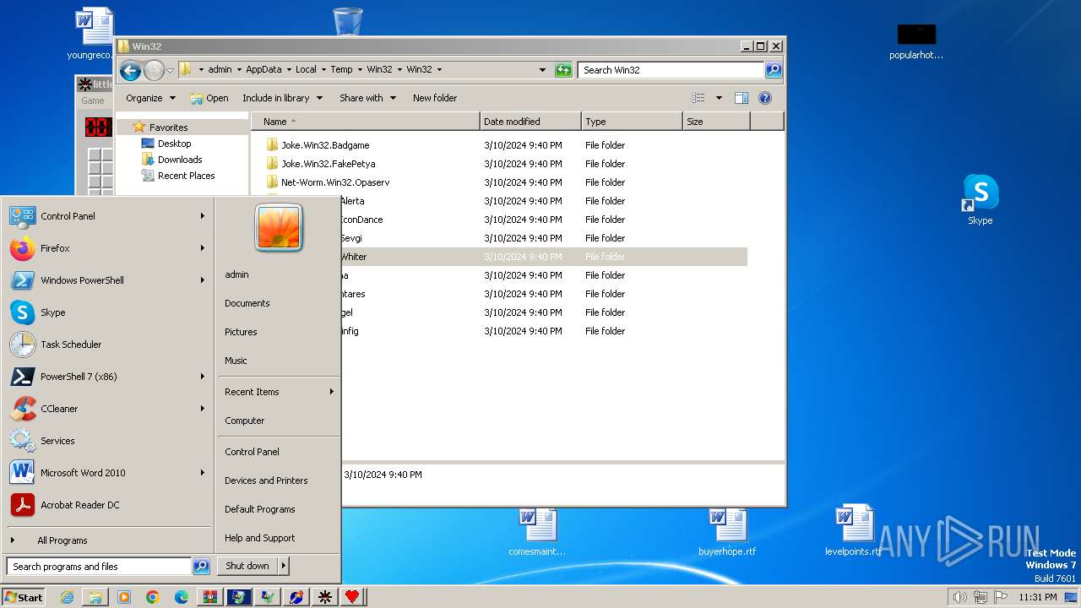Open Explorer Help question mark icon
This screenshot has width=1081, height=608.
click(765, 98)
